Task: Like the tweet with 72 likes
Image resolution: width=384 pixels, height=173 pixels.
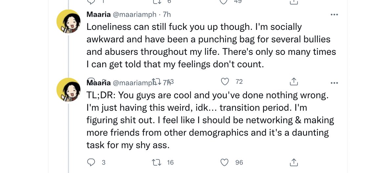Action: click(x=225, y=81)
